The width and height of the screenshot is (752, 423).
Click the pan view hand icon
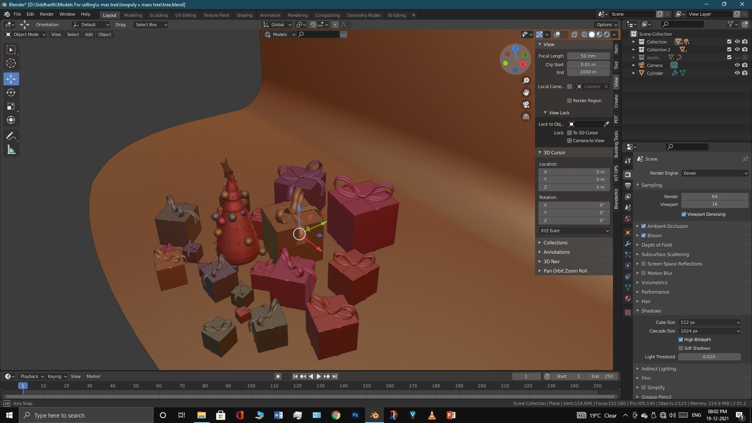coord(526,92)
